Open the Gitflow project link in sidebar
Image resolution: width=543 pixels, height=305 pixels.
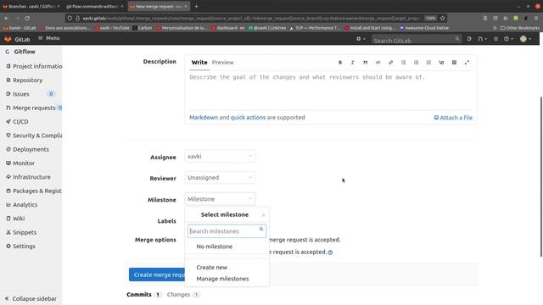coord(25,52)
